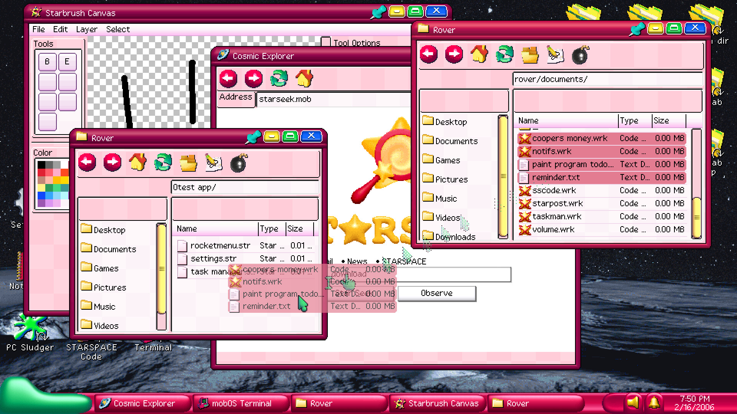The height and width of the screenshot is (414, 737).
Task: Click the refresh icon in Cosmic Explorer
Action: tap(279, 79)
